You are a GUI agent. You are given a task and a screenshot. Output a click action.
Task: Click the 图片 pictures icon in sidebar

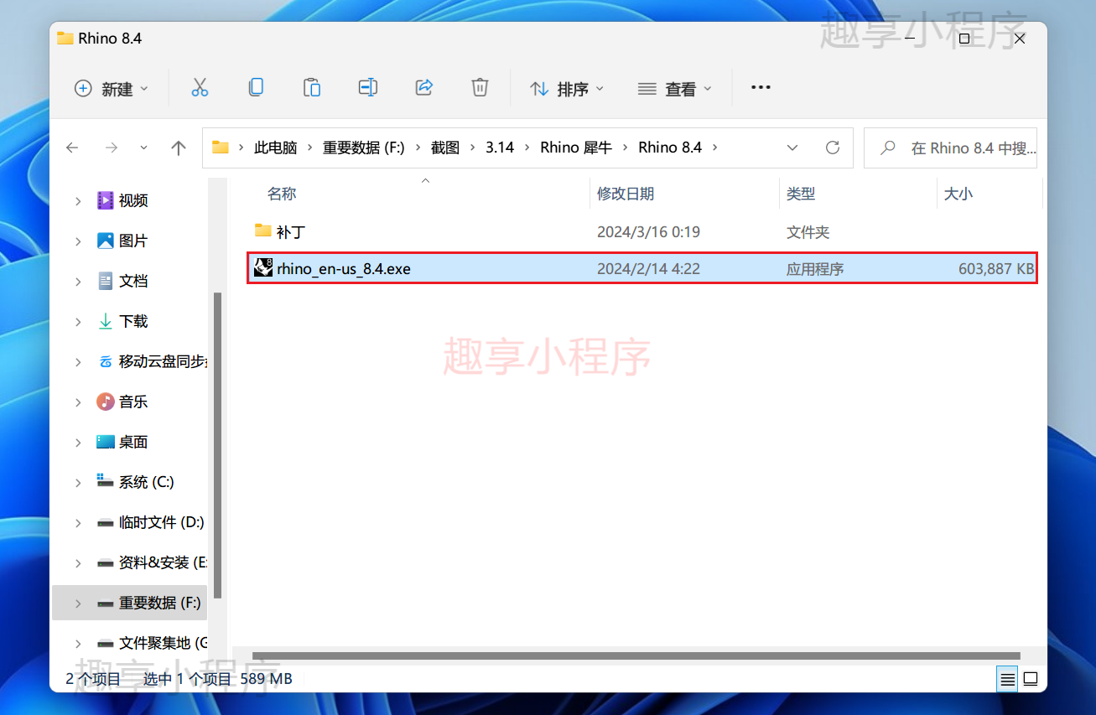[105, 241]
